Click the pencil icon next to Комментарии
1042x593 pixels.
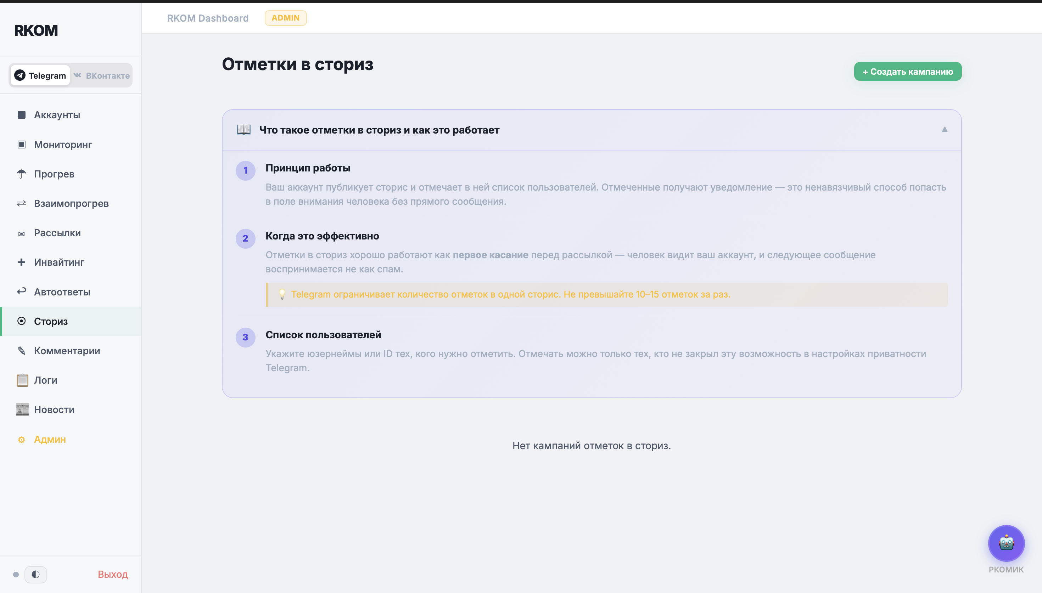point(22,351)
